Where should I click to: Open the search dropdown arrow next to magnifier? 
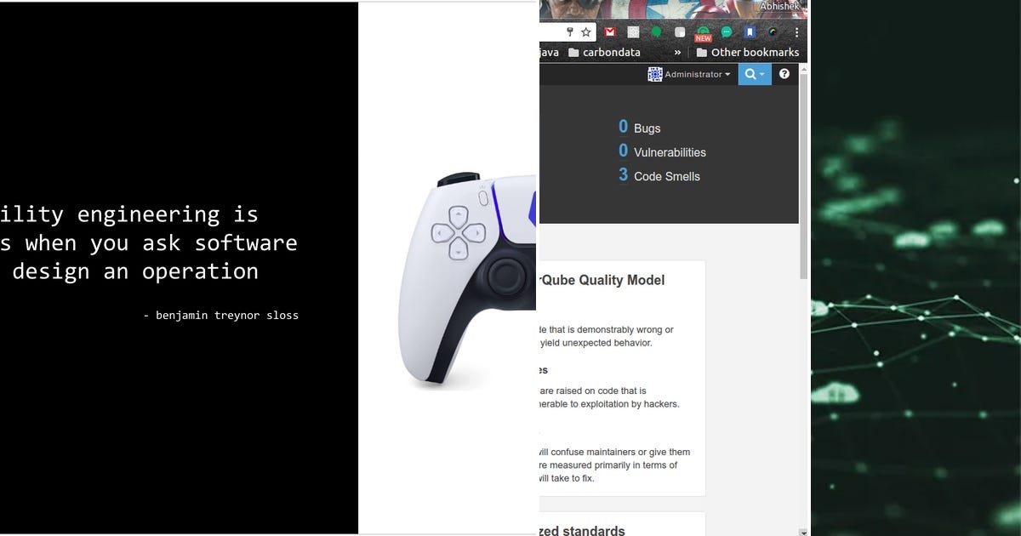click(x=761, y=75)
